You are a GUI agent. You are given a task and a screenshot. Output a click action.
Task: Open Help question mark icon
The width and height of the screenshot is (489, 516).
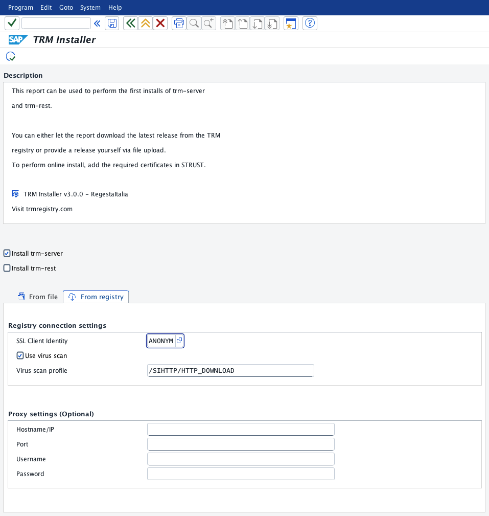[310, 23]
